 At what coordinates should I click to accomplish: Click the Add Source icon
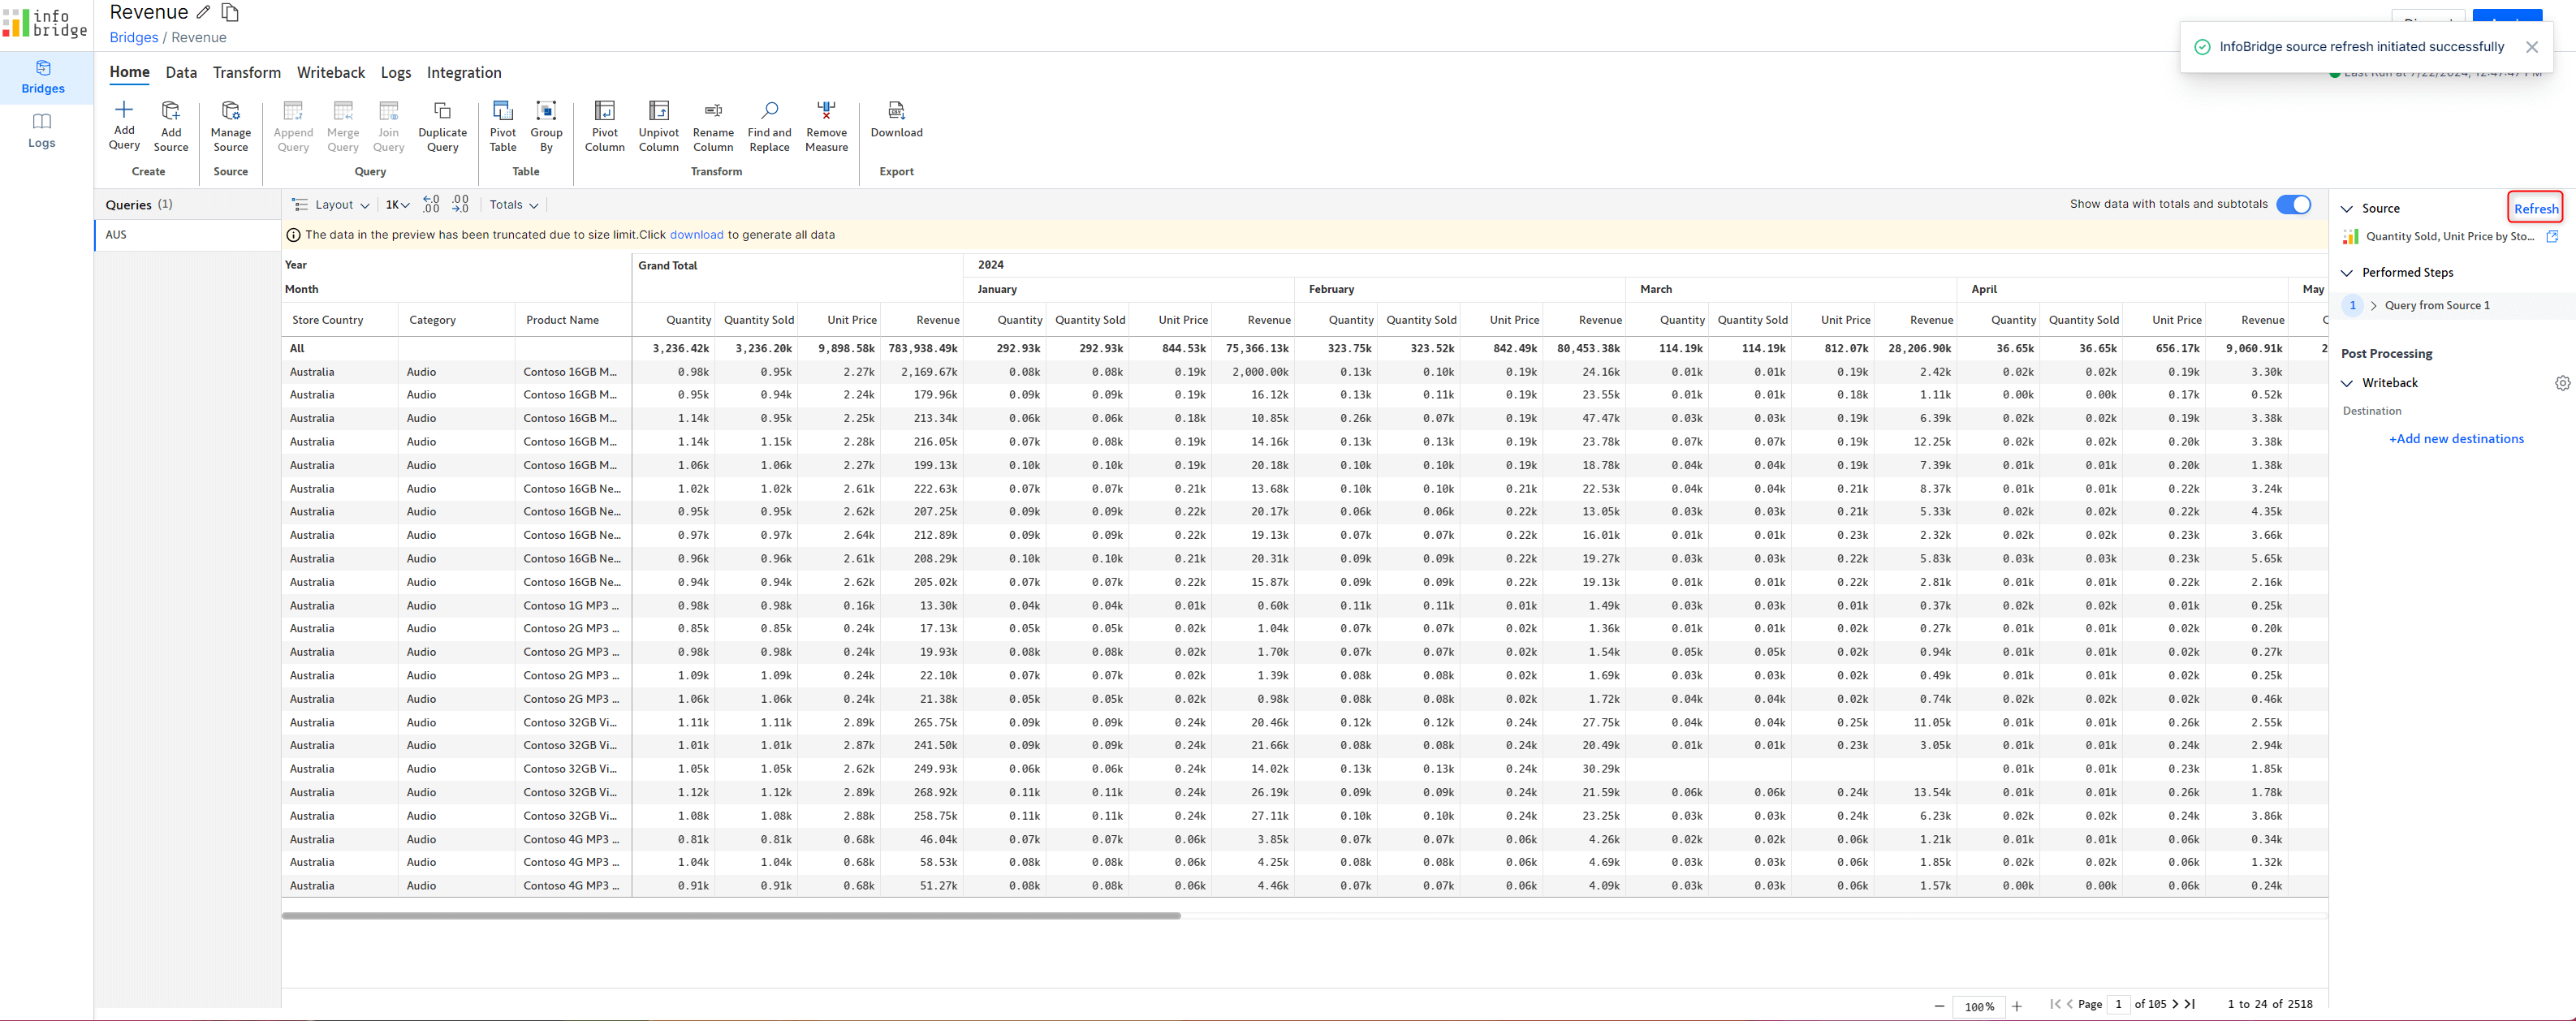[x=171, y=110]
